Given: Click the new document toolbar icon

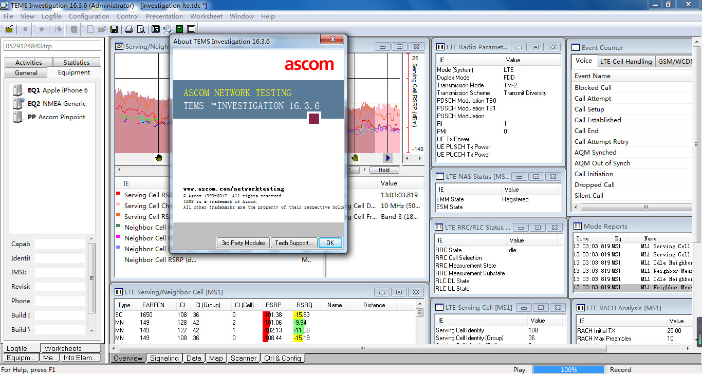Looking at the screenshot, I should 91,29.
